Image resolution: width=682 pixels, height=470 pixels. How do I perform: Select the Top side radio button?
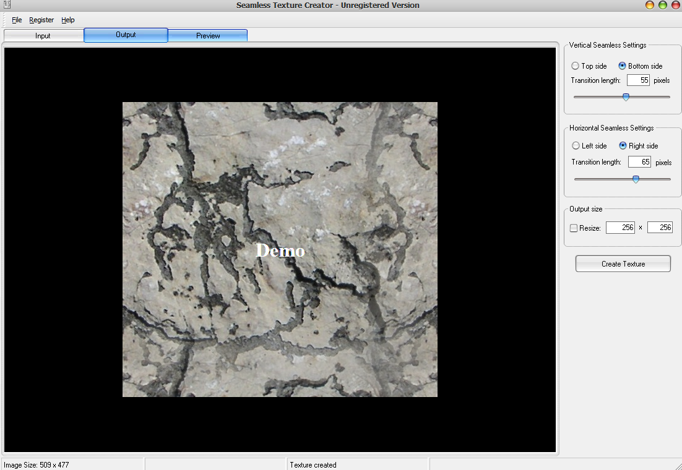575,66
